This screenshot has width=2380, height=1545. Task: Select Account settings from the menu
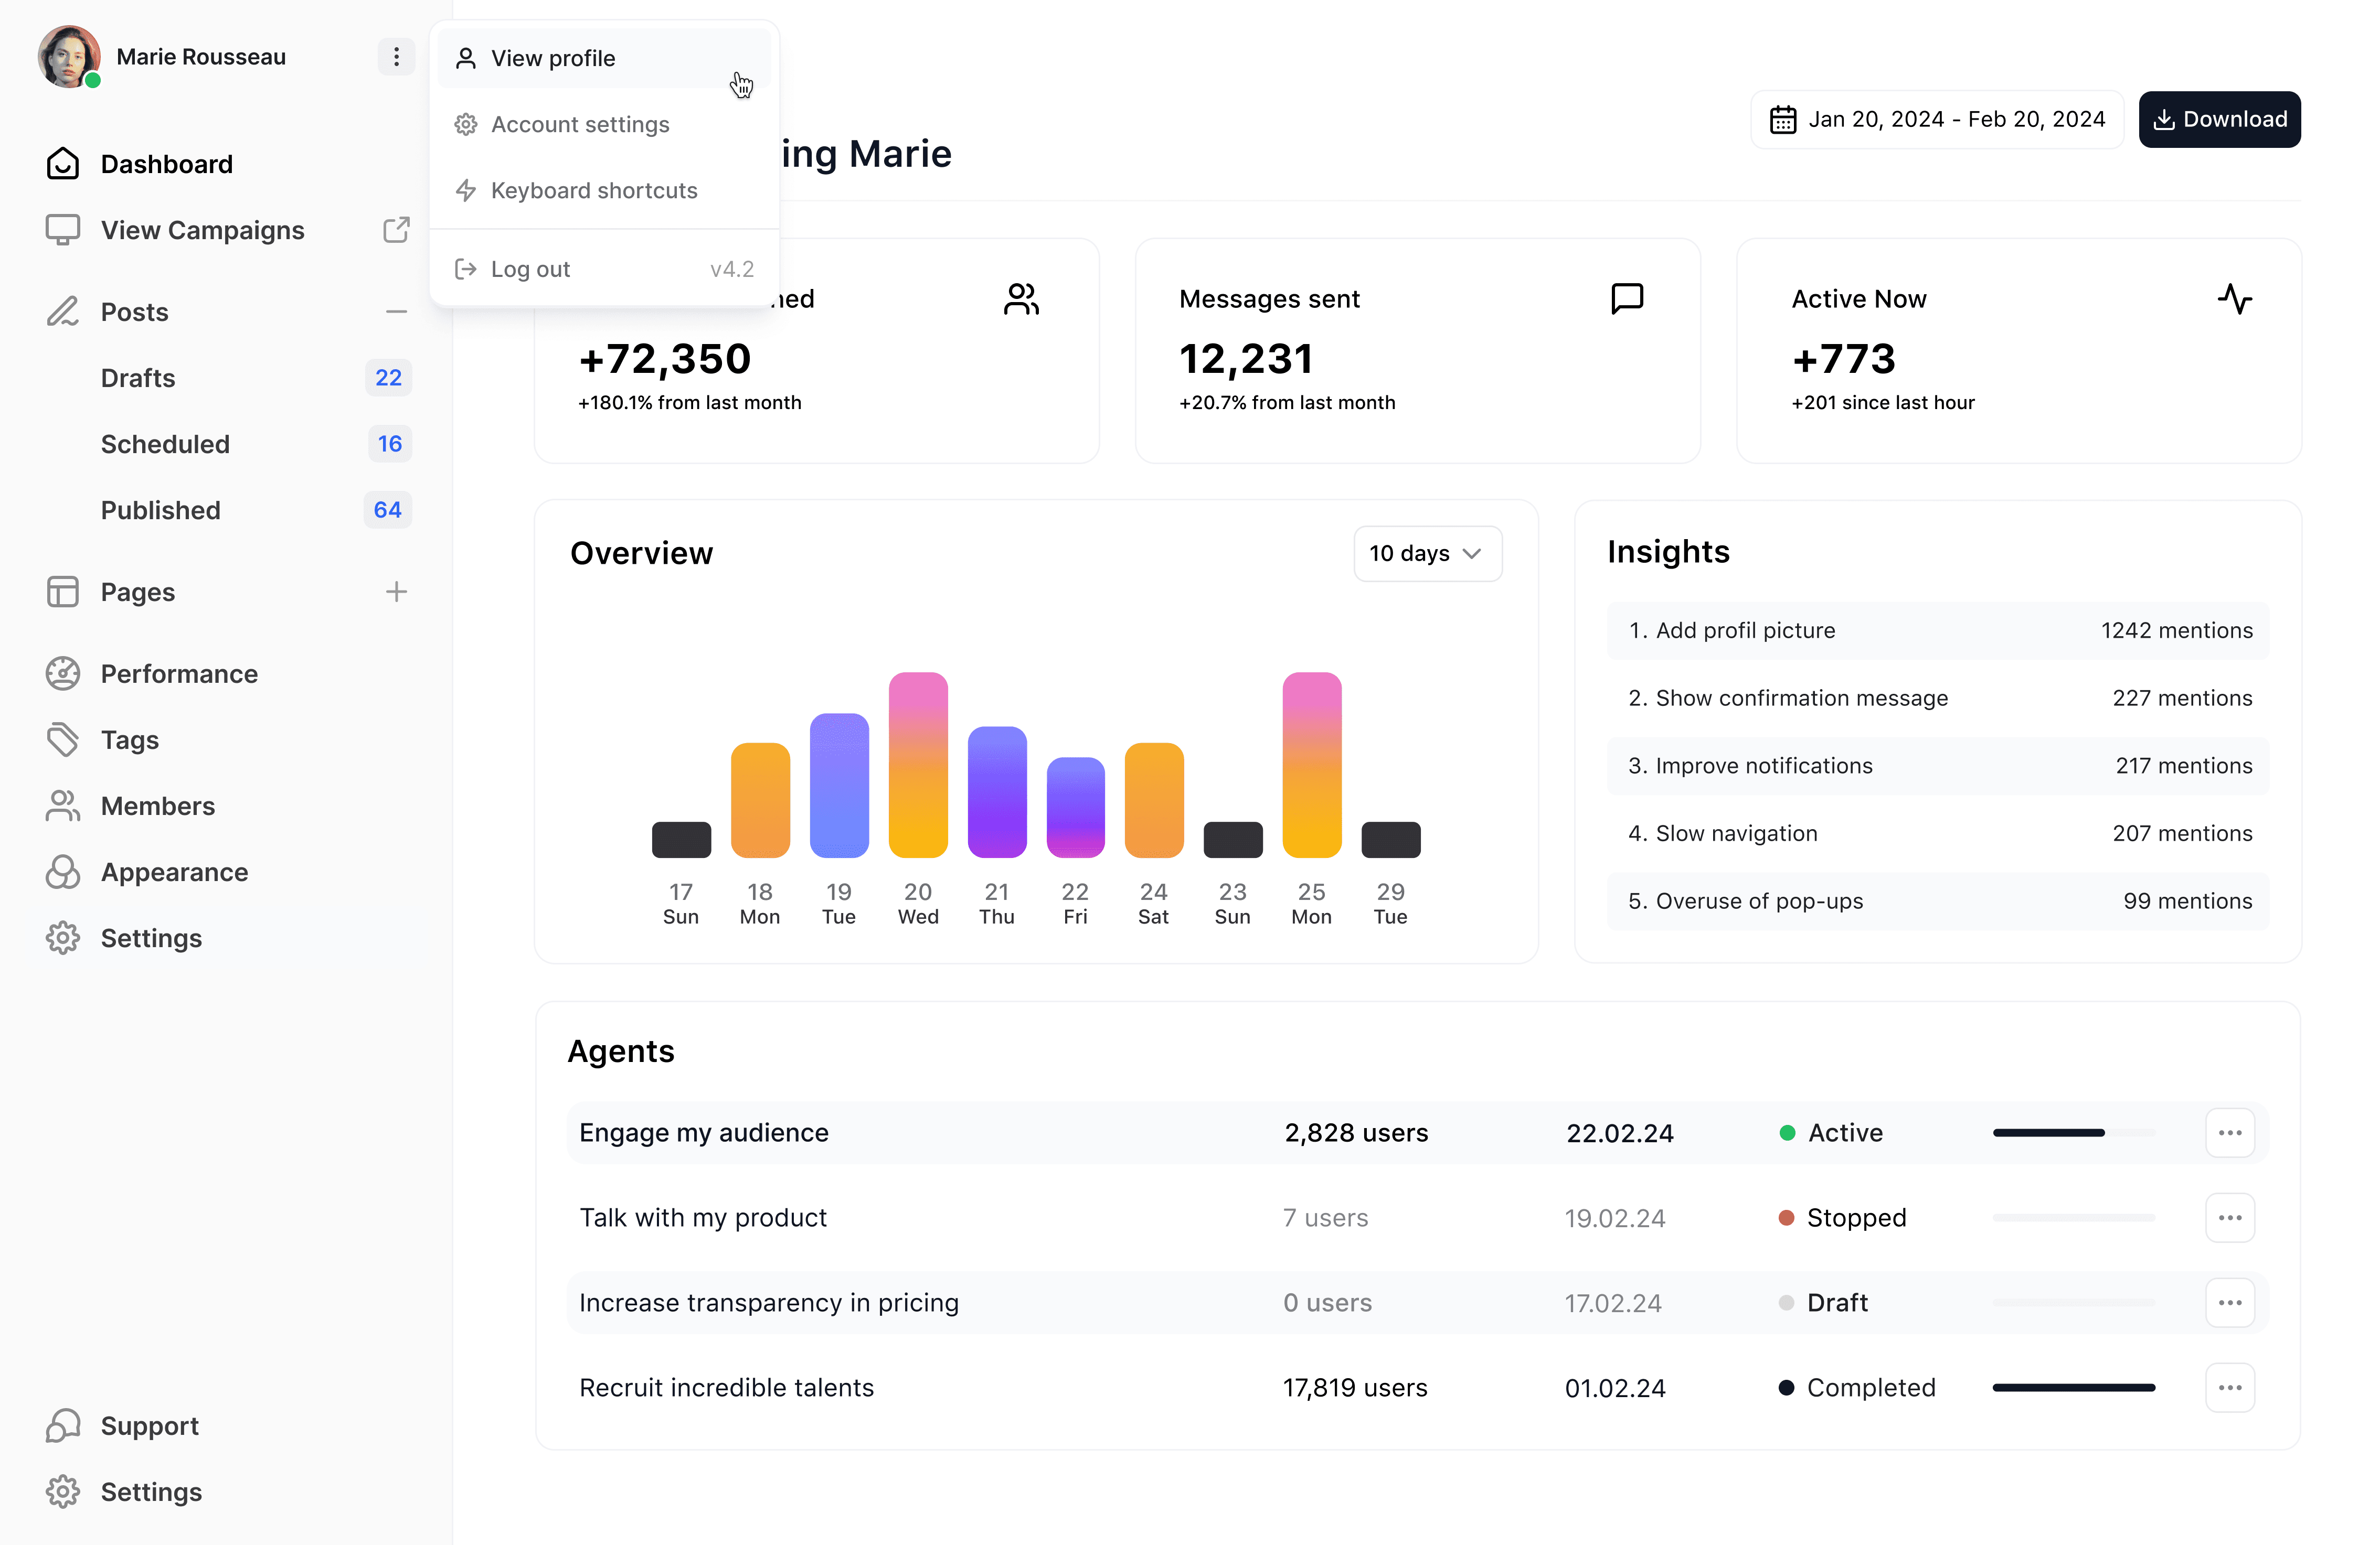(x=580, y=124)
